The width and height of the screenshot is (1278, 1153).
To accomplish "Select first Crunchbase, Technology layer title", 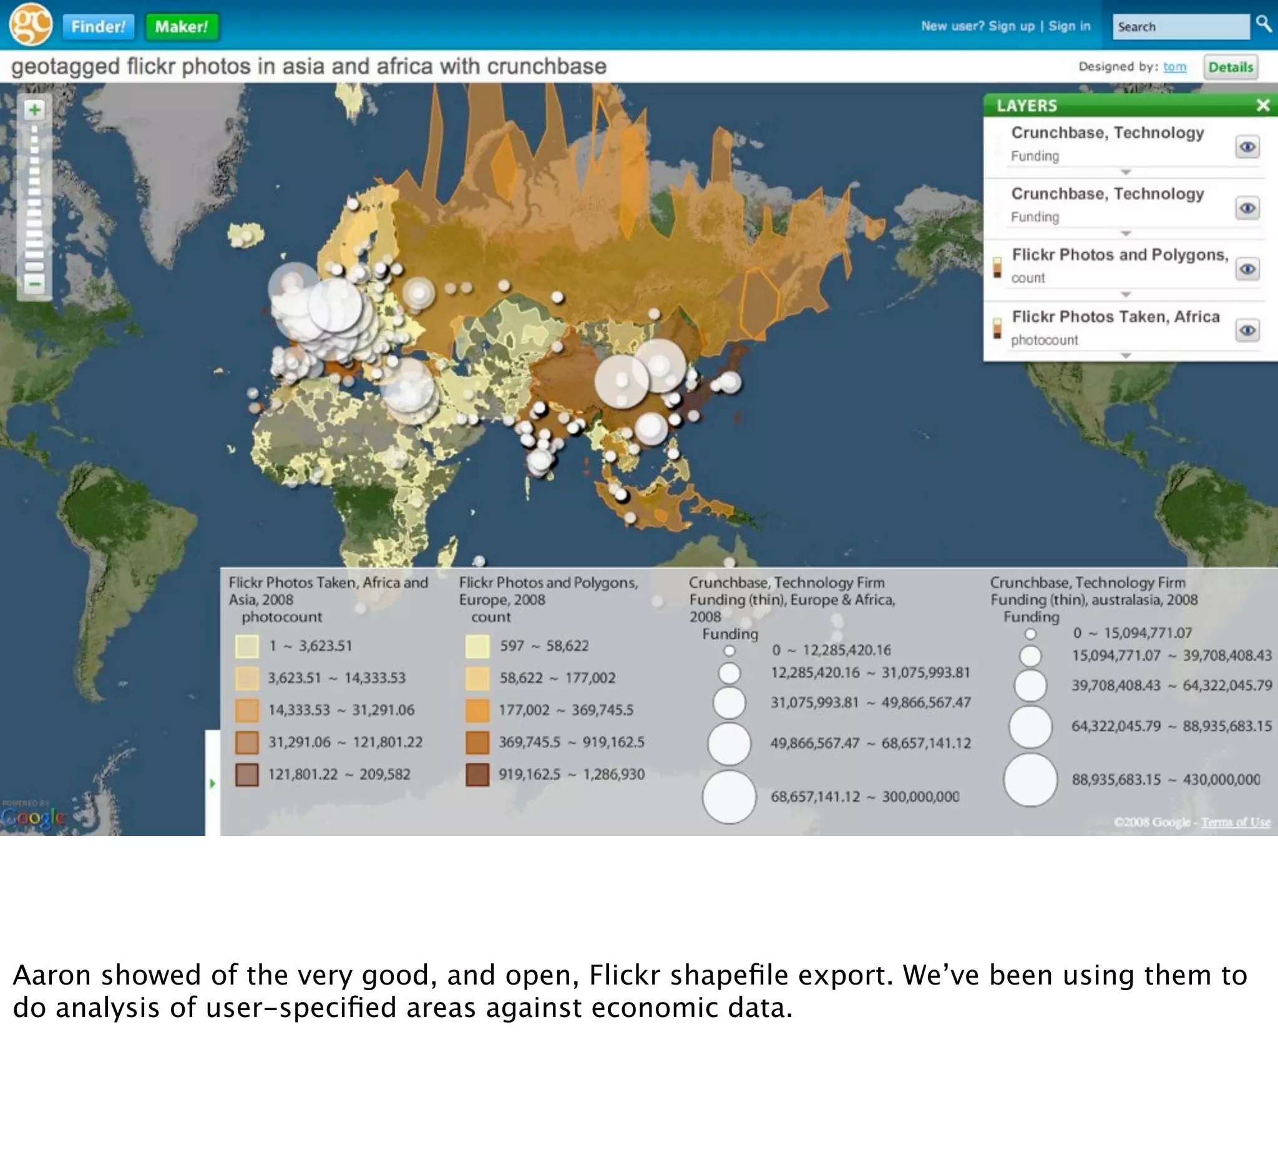I will point(1107,132).
